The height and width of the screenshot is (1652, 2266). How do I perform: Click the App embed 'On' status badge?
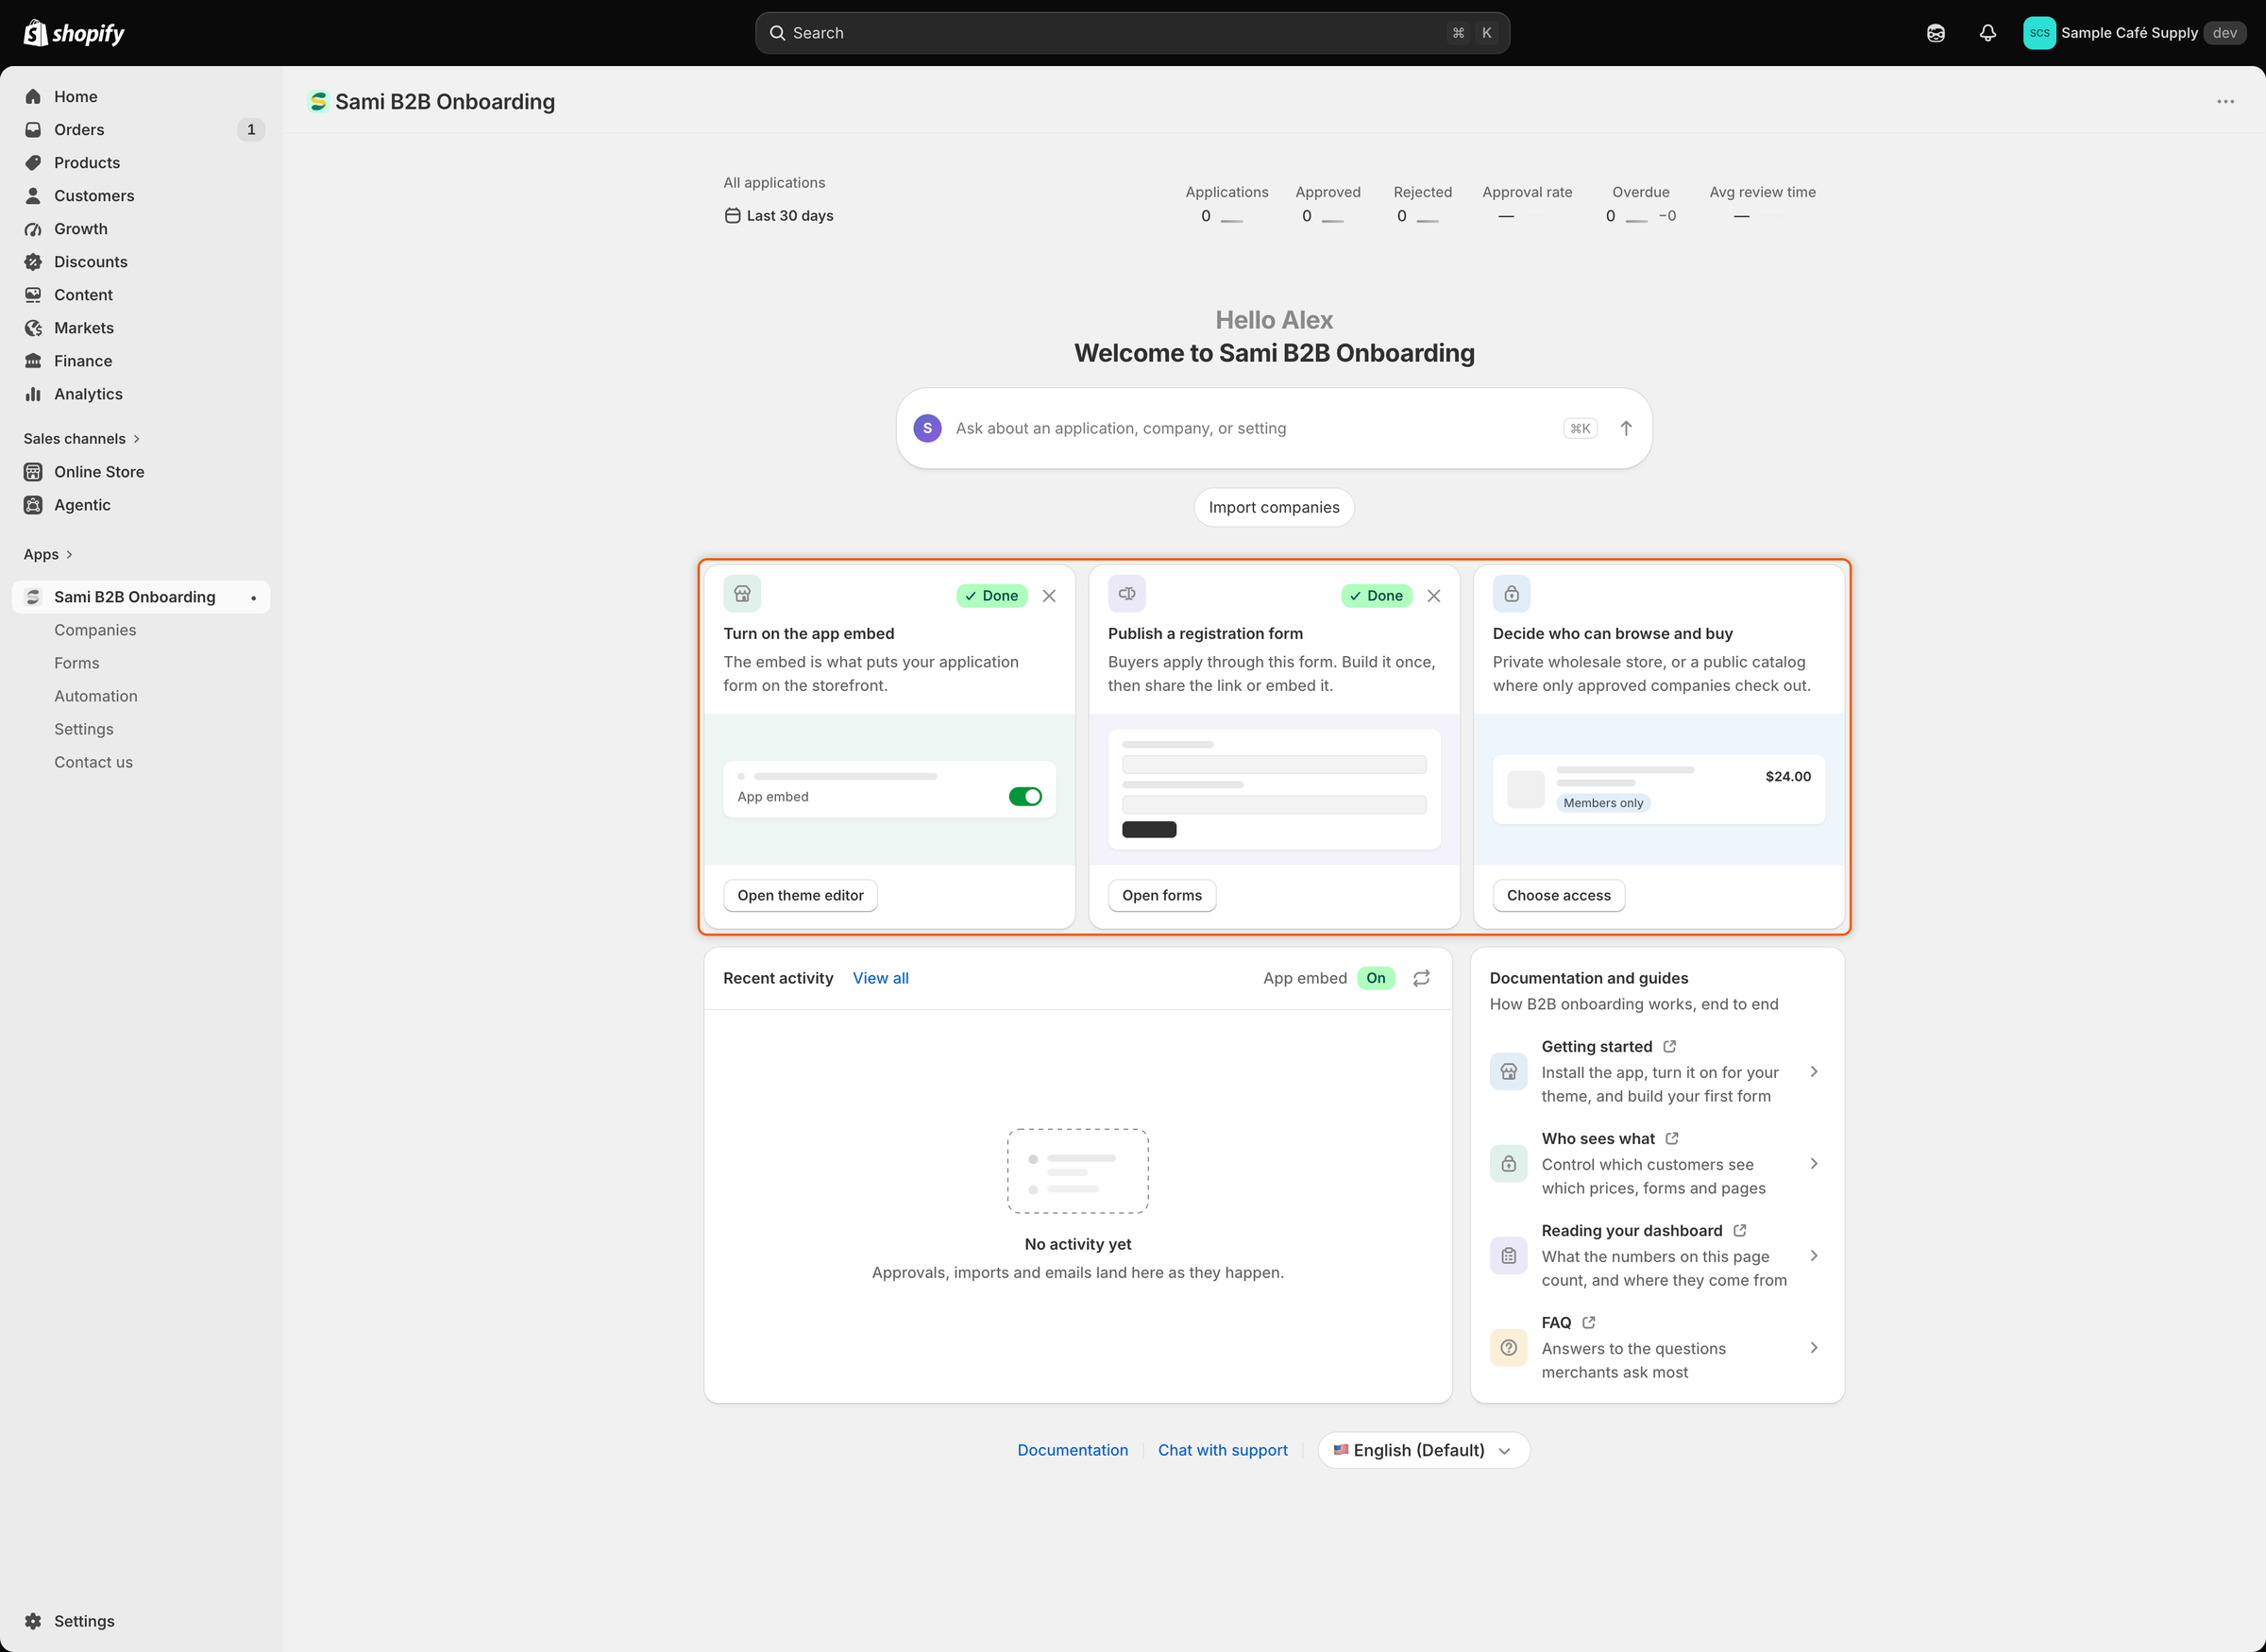tap(1376, 978)
